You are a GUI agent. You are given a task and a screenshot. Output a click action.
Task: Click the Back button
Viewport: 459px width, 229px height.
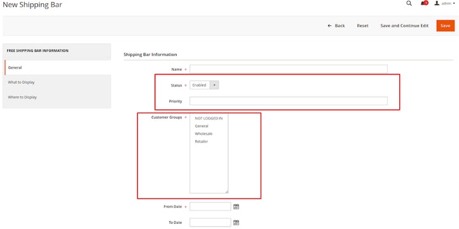[x=336, y=26]
